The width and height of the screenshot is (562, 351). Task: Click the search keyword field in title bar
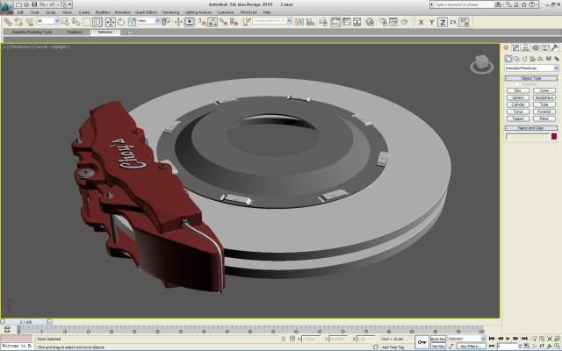[463, 4]
